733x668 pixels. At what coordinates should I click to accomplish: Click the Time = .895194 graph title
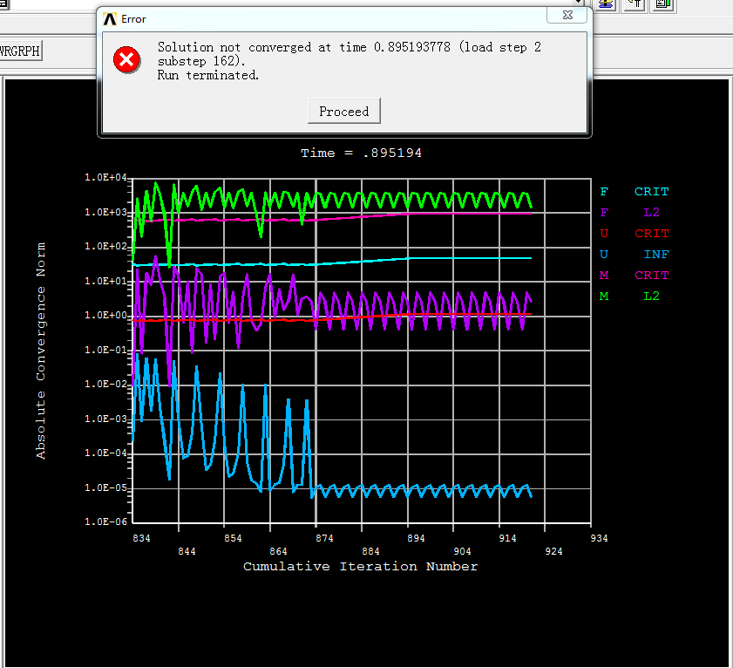point(361,153)
